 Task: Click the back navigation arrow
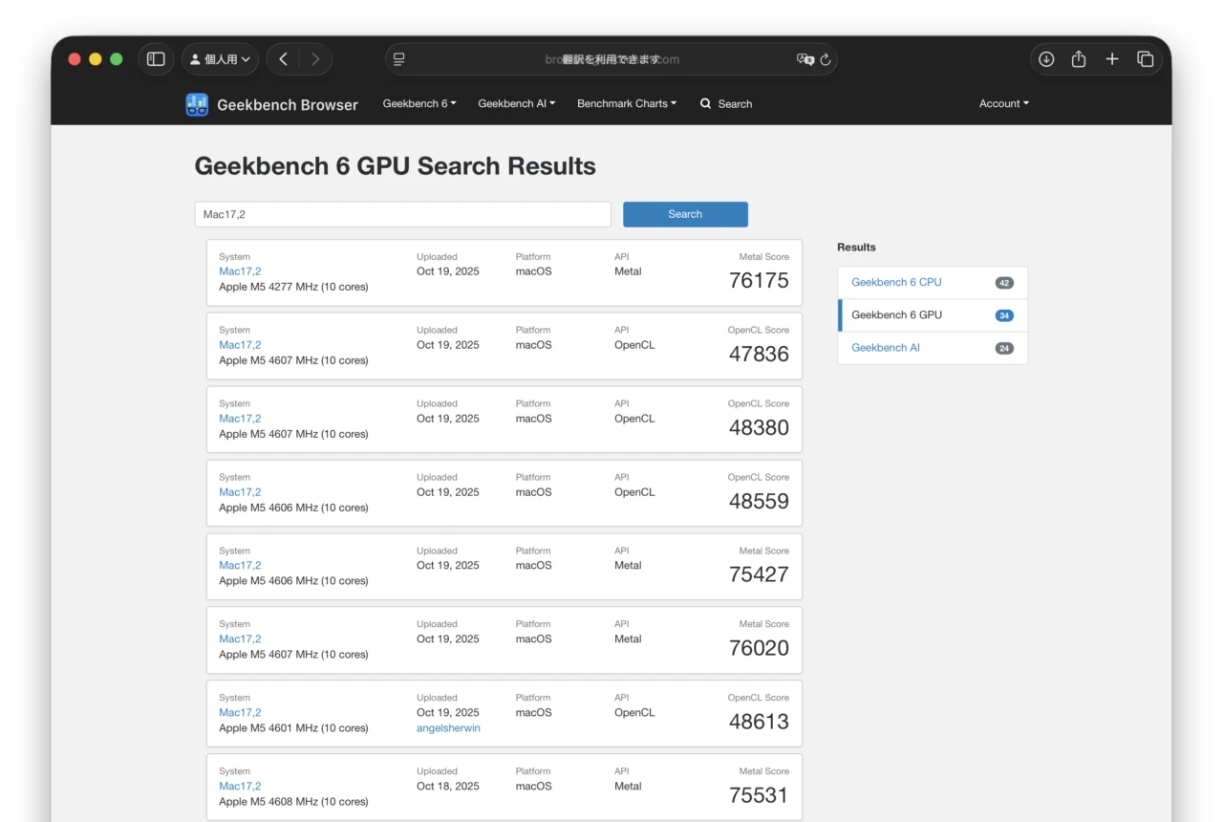283,58
